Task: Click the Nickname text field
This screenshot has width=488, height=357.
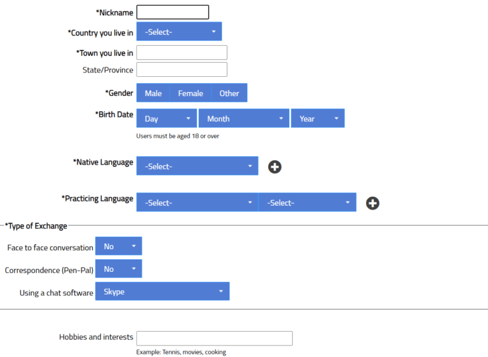Action: [x=173, y=12]
